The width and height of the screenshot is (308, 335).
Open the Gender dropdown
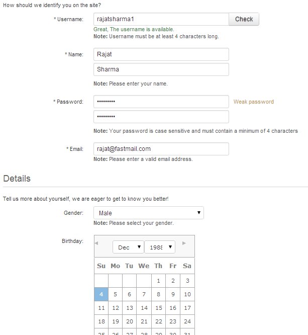tap(148, 213)
